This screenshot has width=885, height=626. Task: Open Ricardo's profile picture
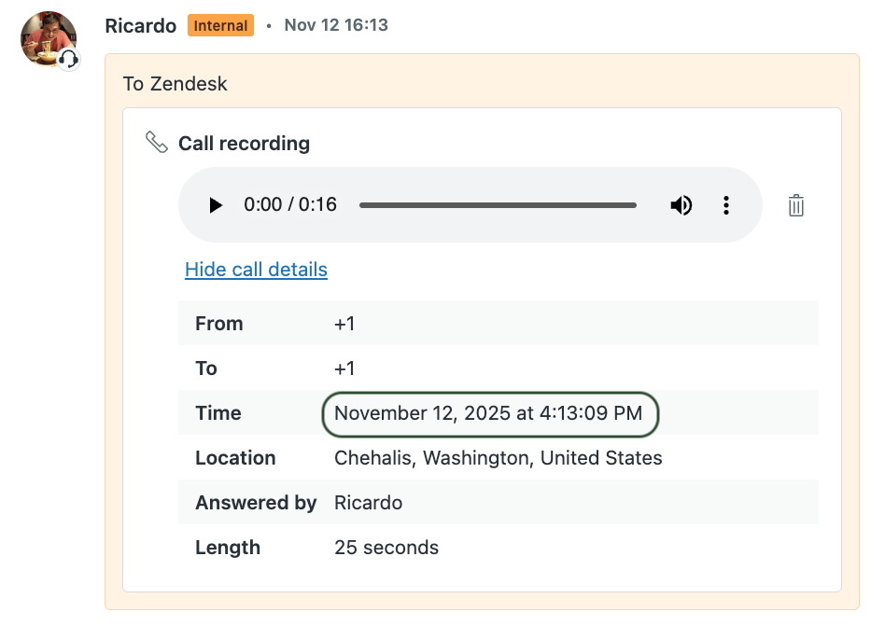point(47,37)
